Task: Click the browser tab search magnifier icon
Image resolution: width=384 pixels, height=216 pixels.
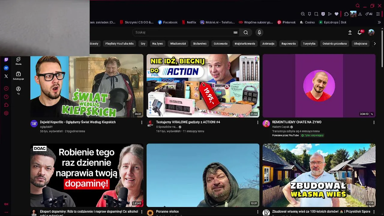Action: [358, 6]
